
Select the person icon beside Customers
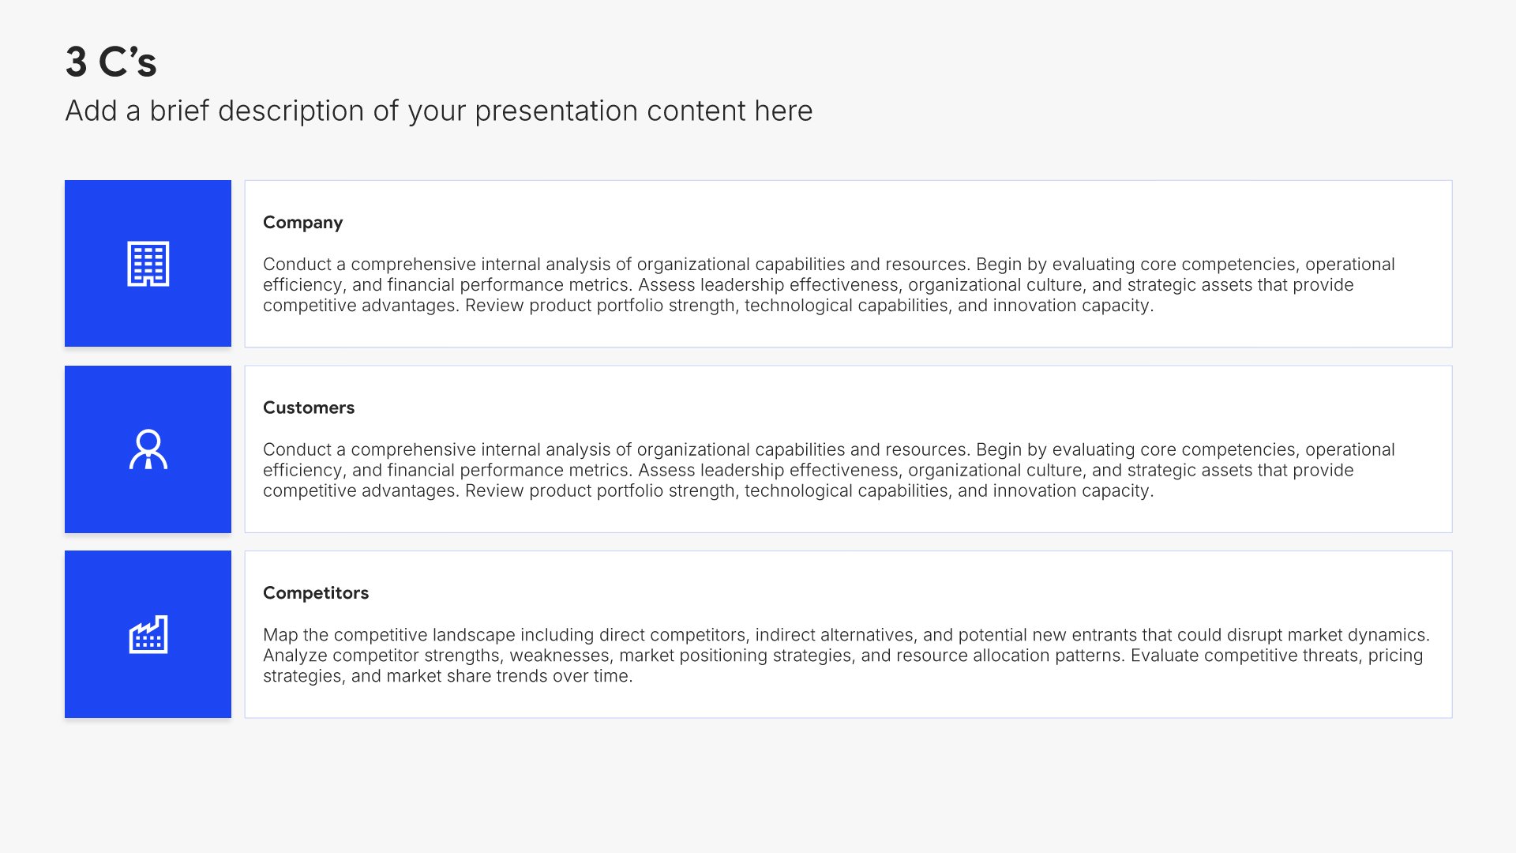point(148,449)
